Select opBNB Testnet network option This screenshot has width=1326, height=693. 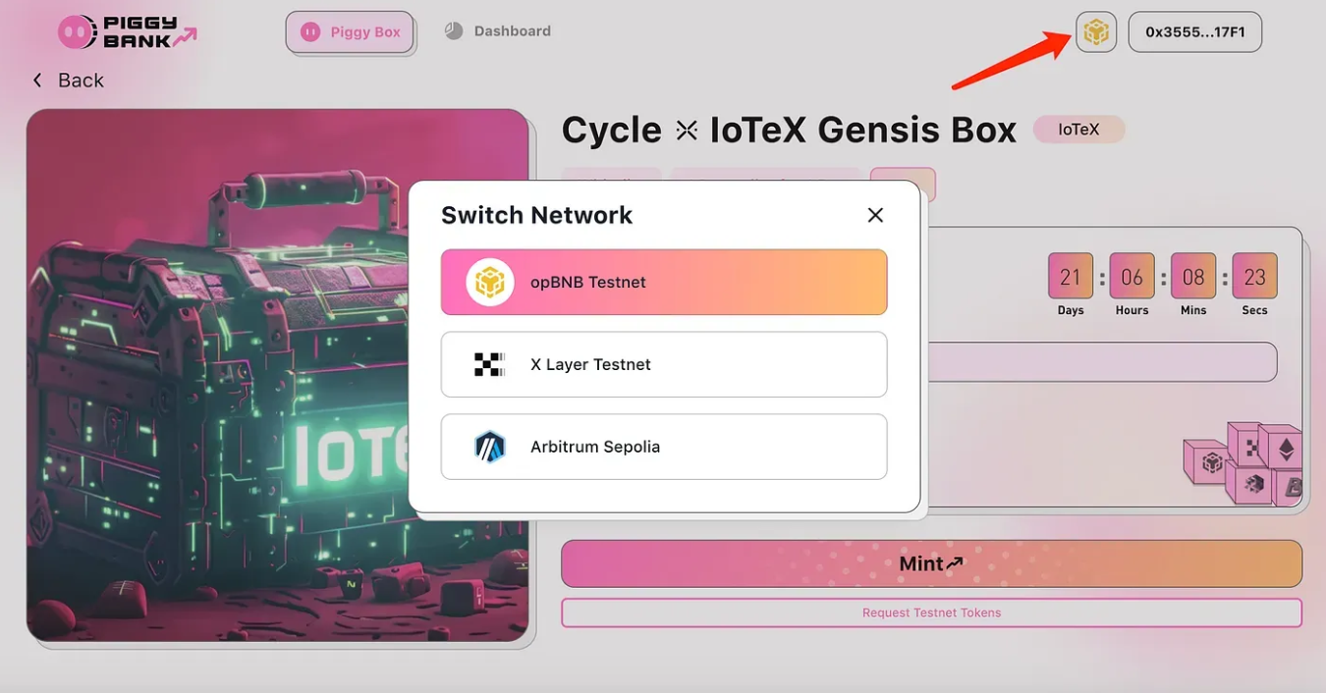click(664, 283)
